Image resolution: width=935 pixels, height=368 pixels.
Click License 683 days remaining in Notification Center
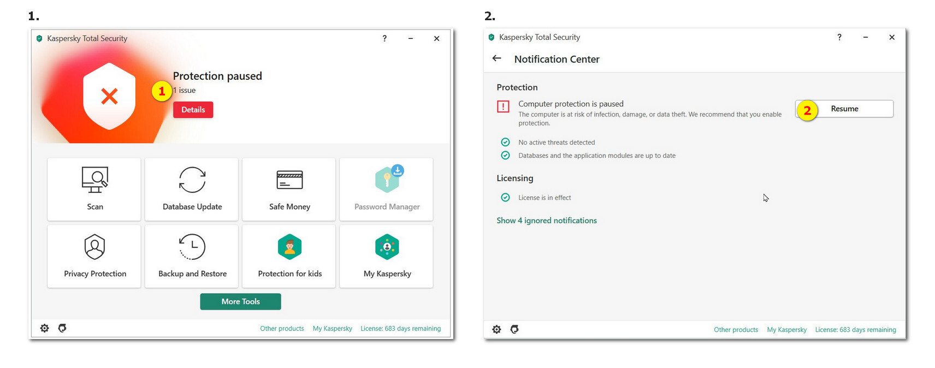click(855, 330)
